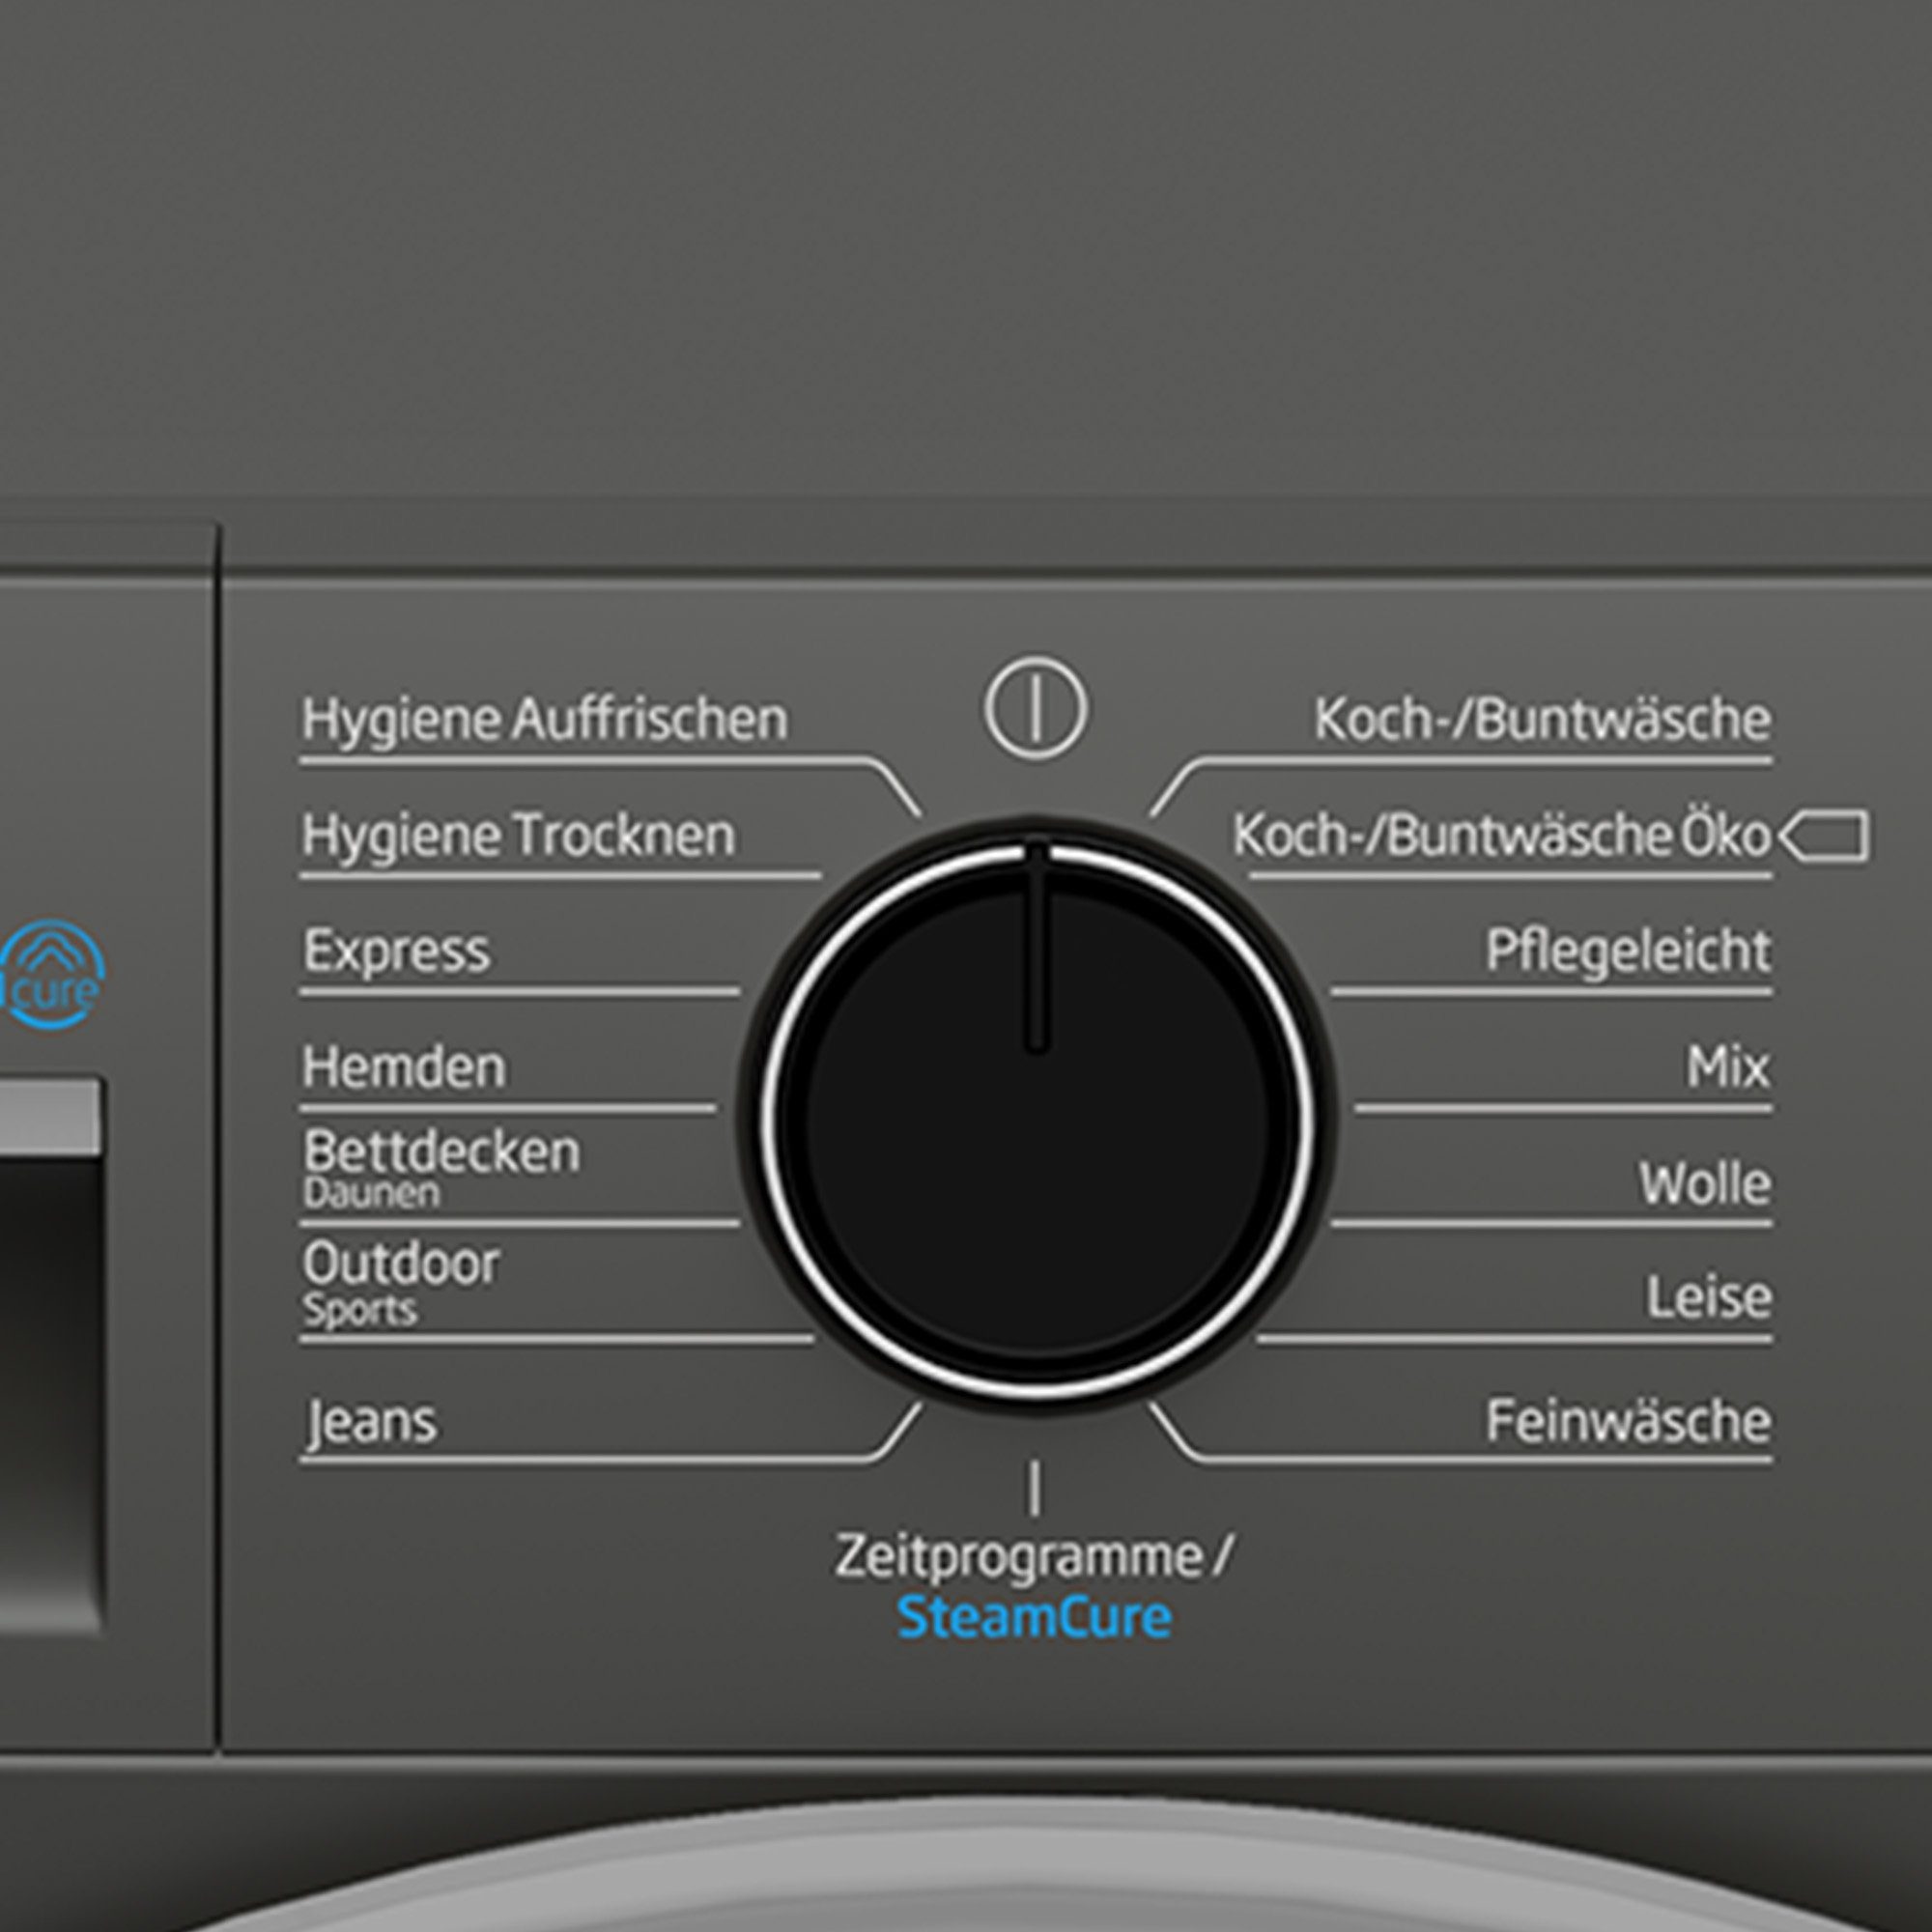Select Koch-/Buntwäsche Öko program
Screen dimensions: 1932x1932
(x=1501, y=835)
